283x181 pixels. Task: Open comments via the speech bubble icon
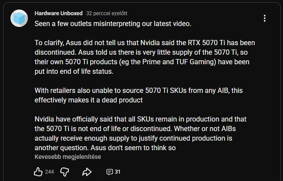110,172
